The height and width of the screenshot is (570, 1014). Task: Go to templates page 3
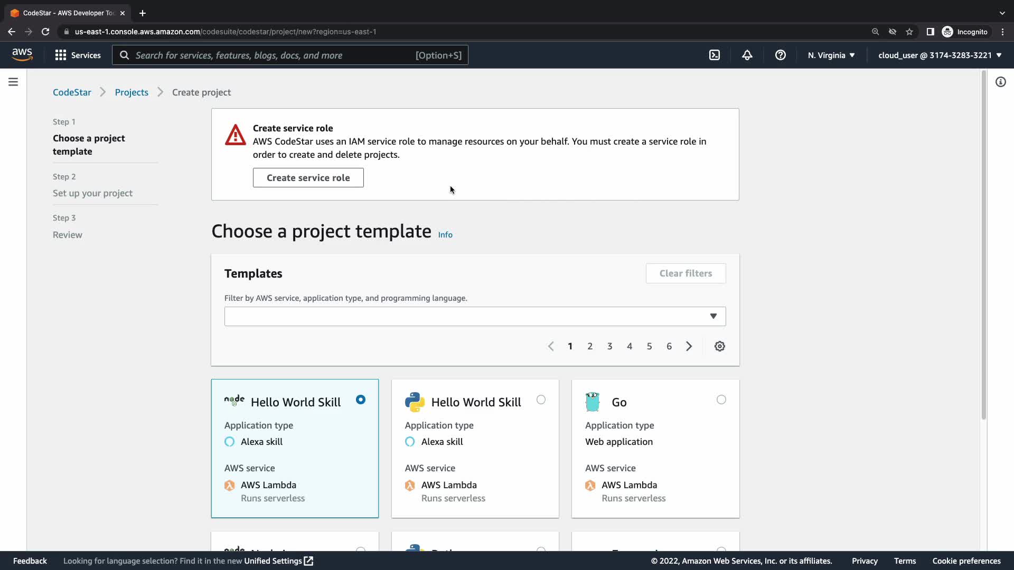point(609,346)
